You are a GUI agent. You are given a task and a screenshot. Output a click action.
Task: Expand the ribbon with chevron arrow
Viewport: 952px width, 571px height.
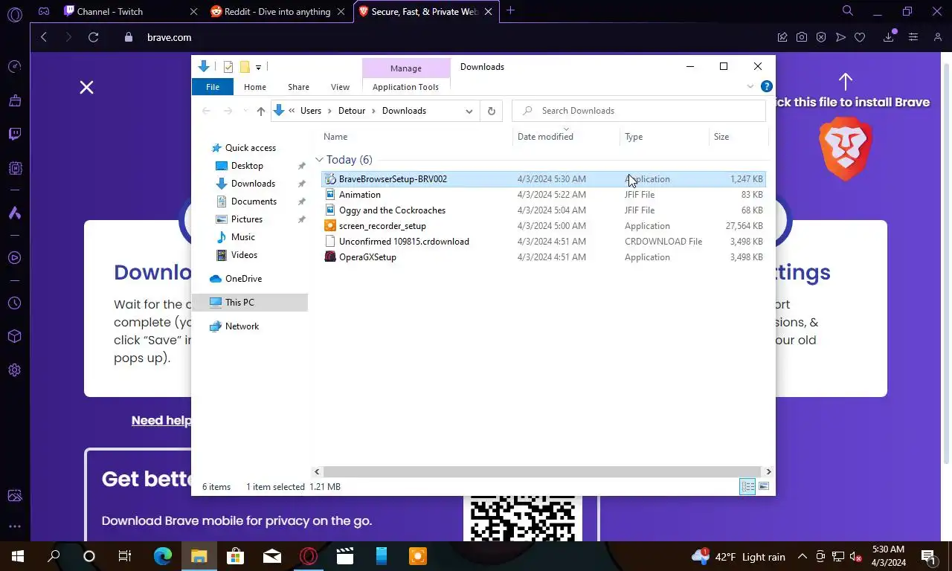pyautogui.click(x=750, y=87)
